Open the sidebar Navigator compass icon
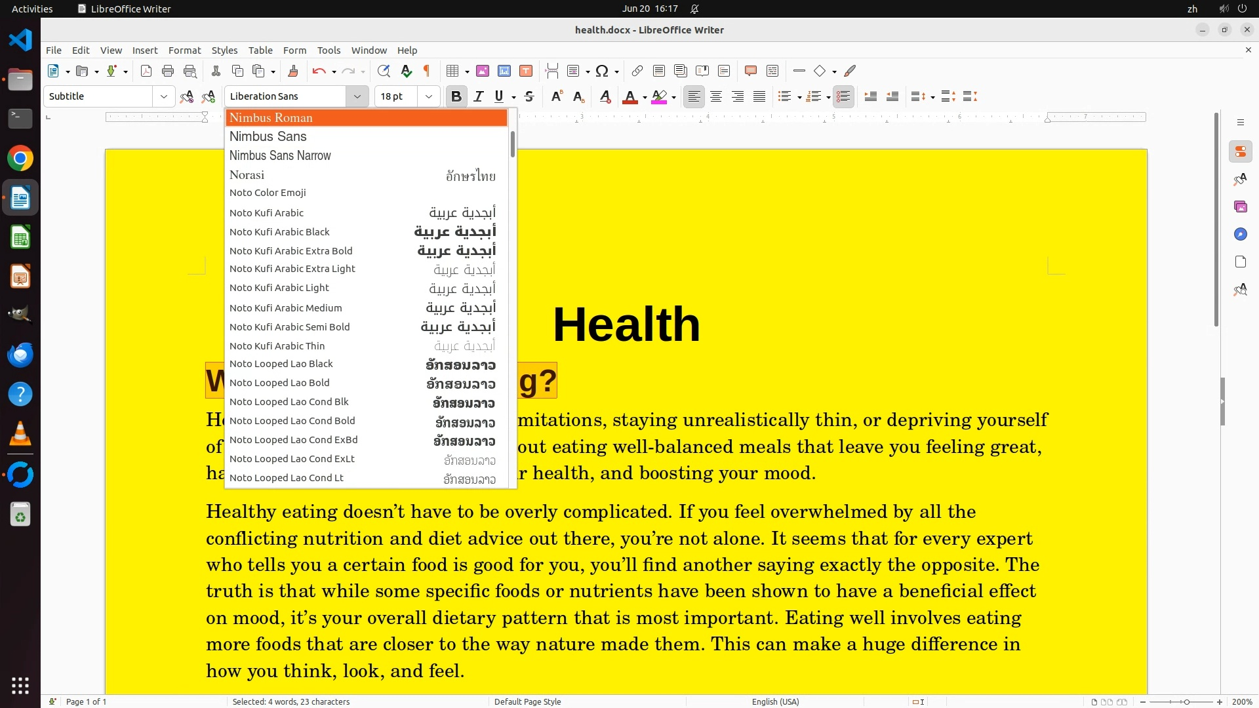This screenshot has width=1259, height=708. tap(1240, 235)
